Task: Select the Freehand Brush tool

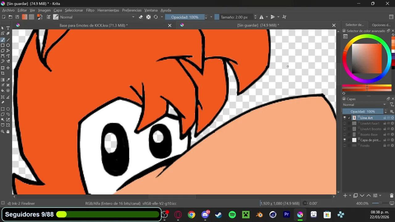Action: point(3,40)
